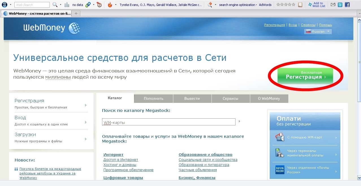Switch to the О WebMoney tab
Screen dimensions: 361x186
269,99
